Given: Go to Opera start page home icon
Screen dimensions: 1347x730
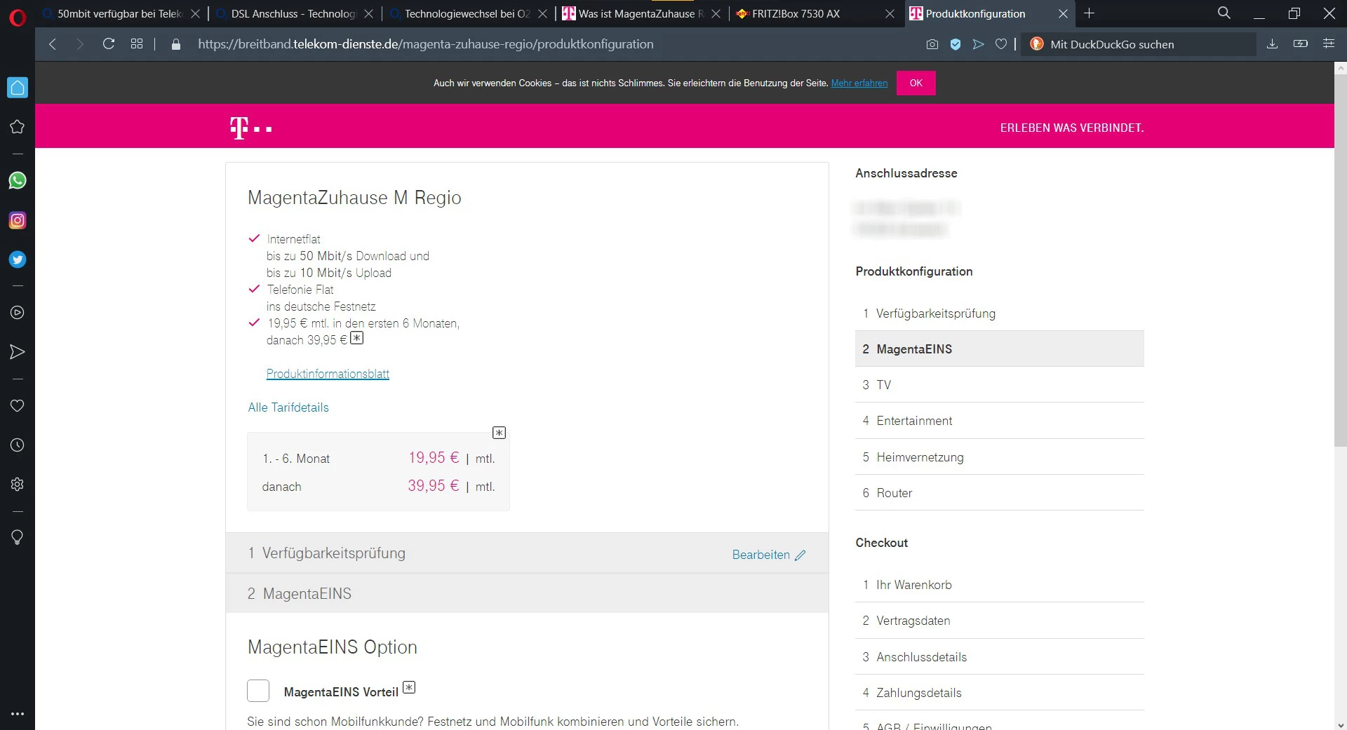Looking at the screenshot, I should (18, 88).
